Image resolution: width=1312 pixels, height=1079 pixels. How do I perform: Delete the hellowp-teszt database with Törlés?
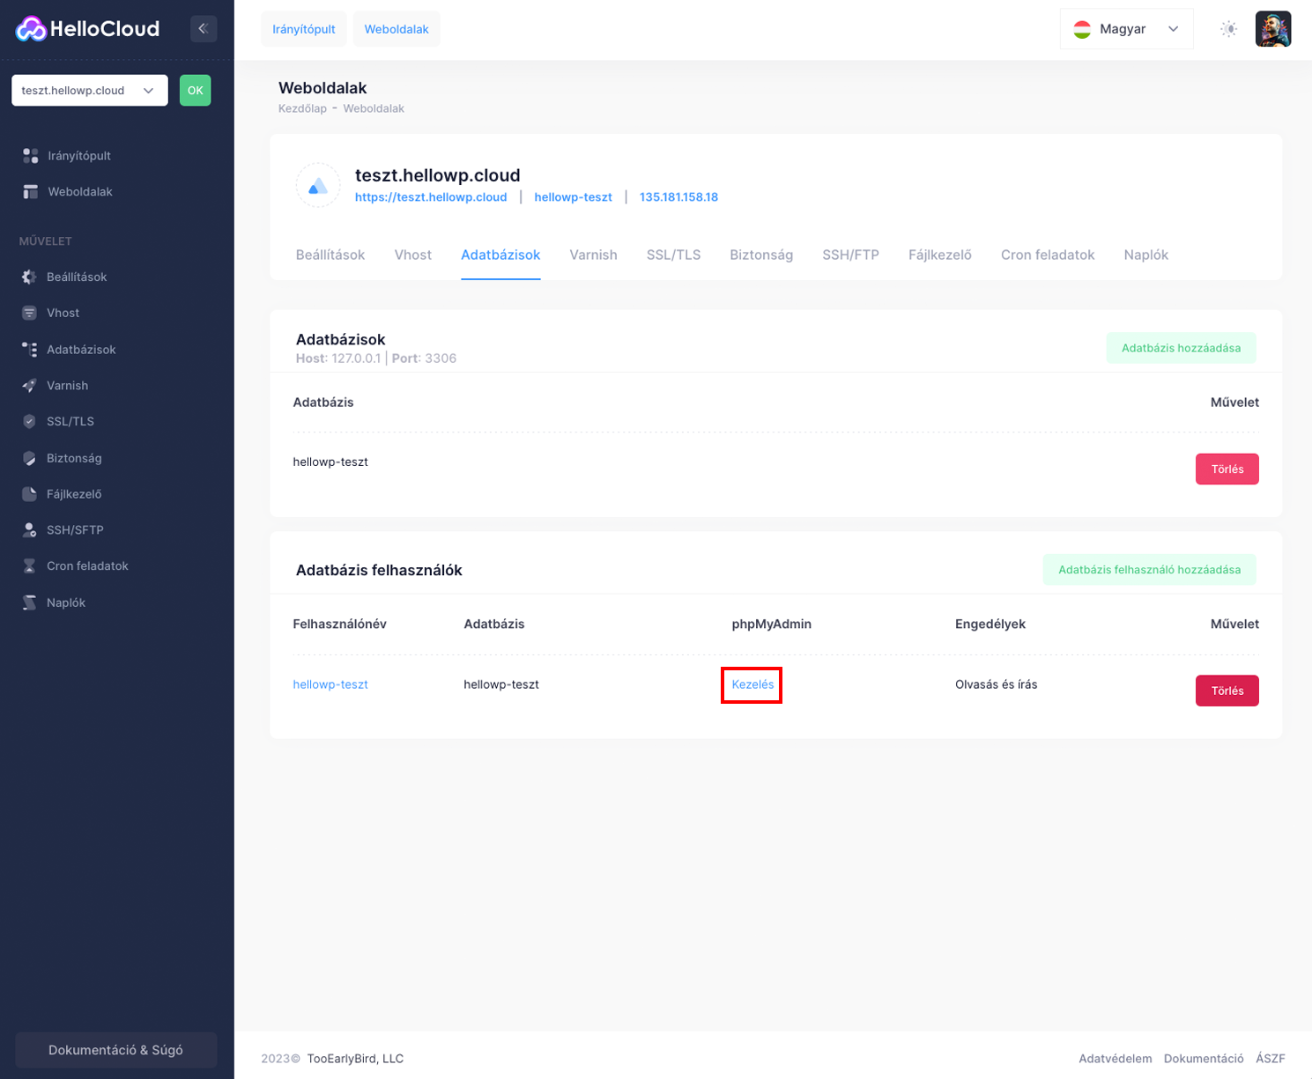(x=1227, y=469)
